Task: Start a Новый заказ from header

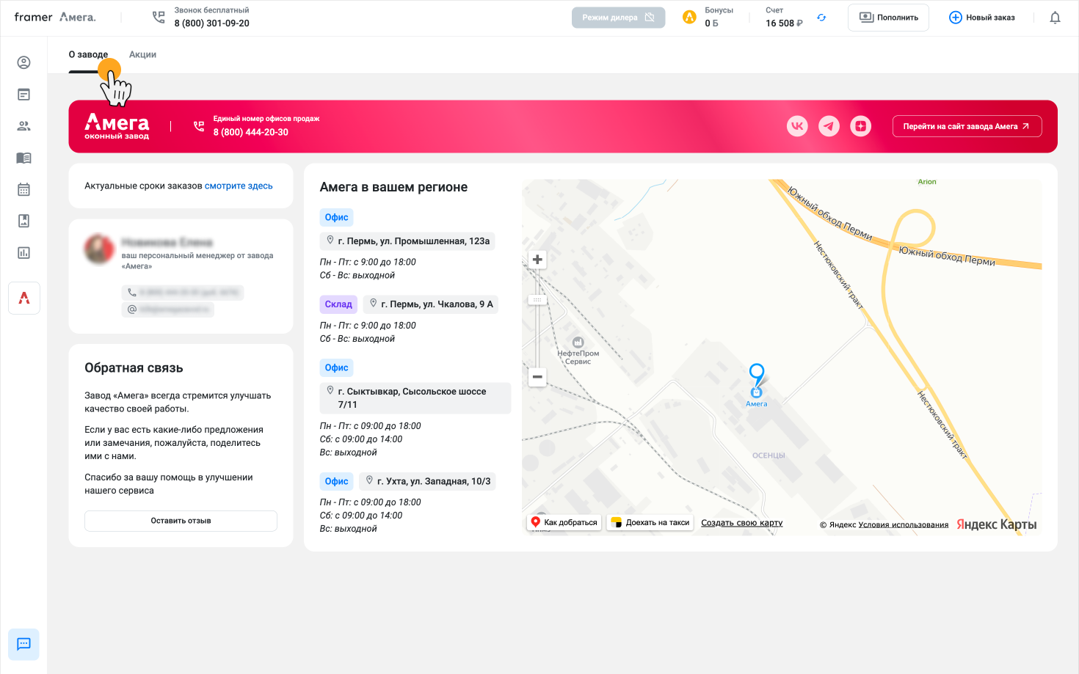Action: click(981, 18)
